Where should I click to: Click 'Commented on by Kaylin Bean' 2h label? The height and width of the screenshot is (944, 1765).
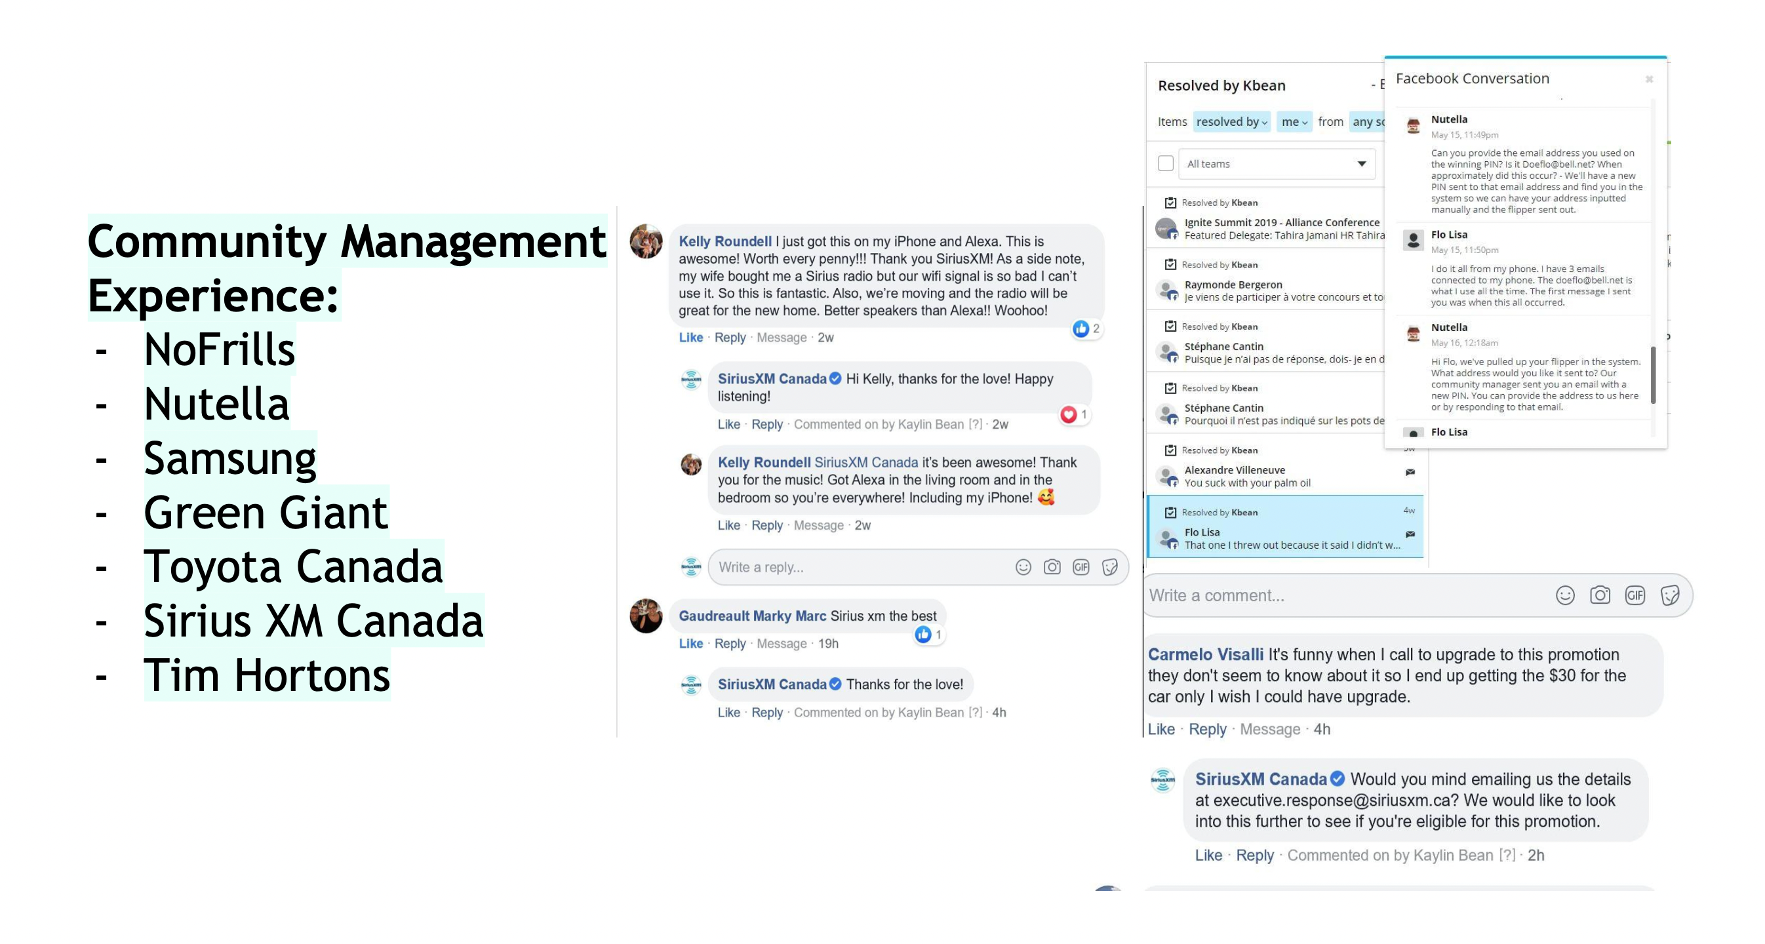click(1401, 855)
